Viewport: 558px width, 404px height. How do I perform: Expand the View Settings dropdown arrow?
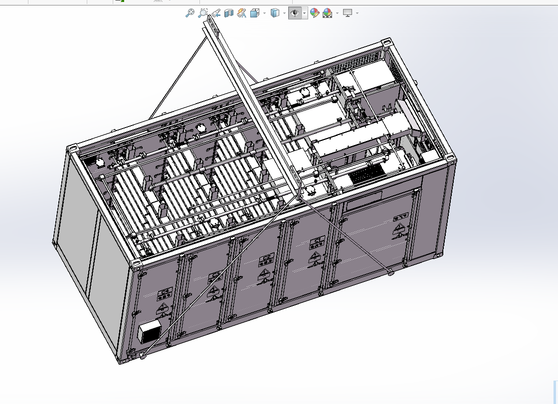[x=357, y=13]
